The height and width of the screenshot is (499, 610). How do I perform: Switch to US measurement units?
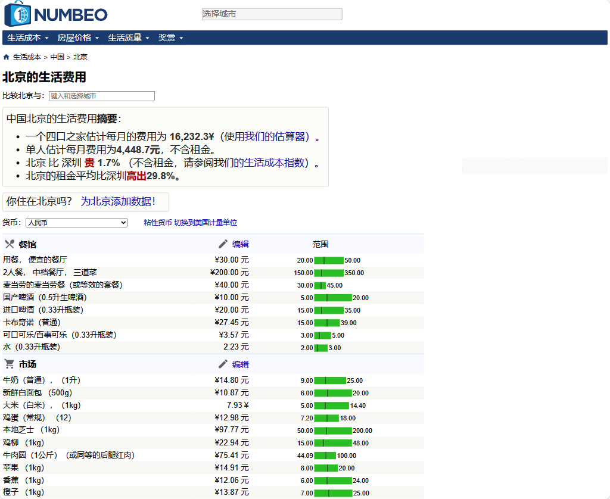[x=206, y=223]
